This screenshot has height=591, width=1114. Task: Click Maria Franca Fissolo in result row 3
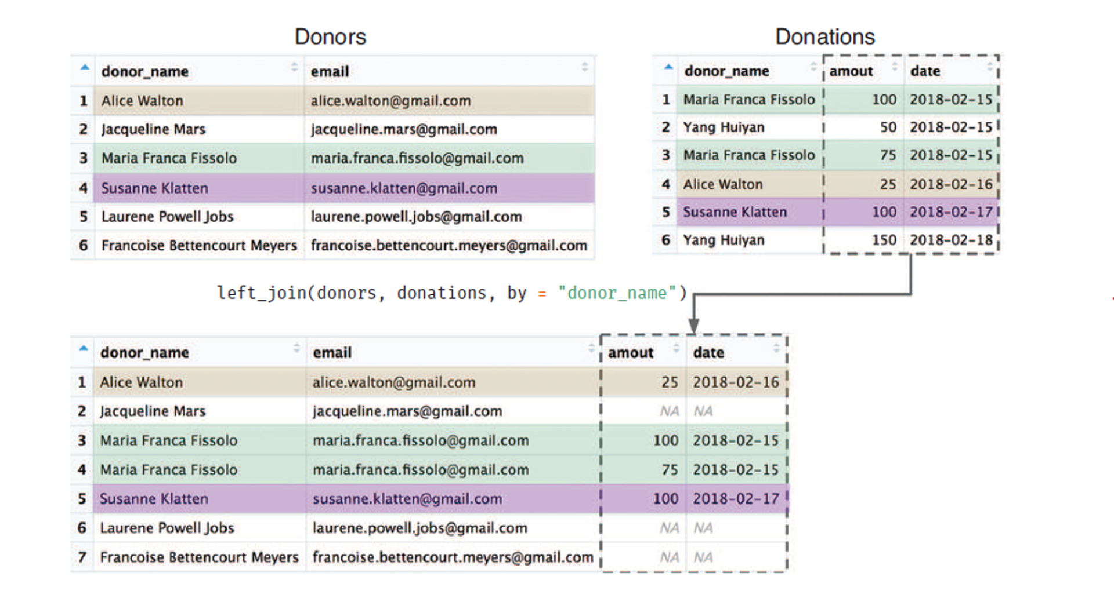tap(168, 440)
